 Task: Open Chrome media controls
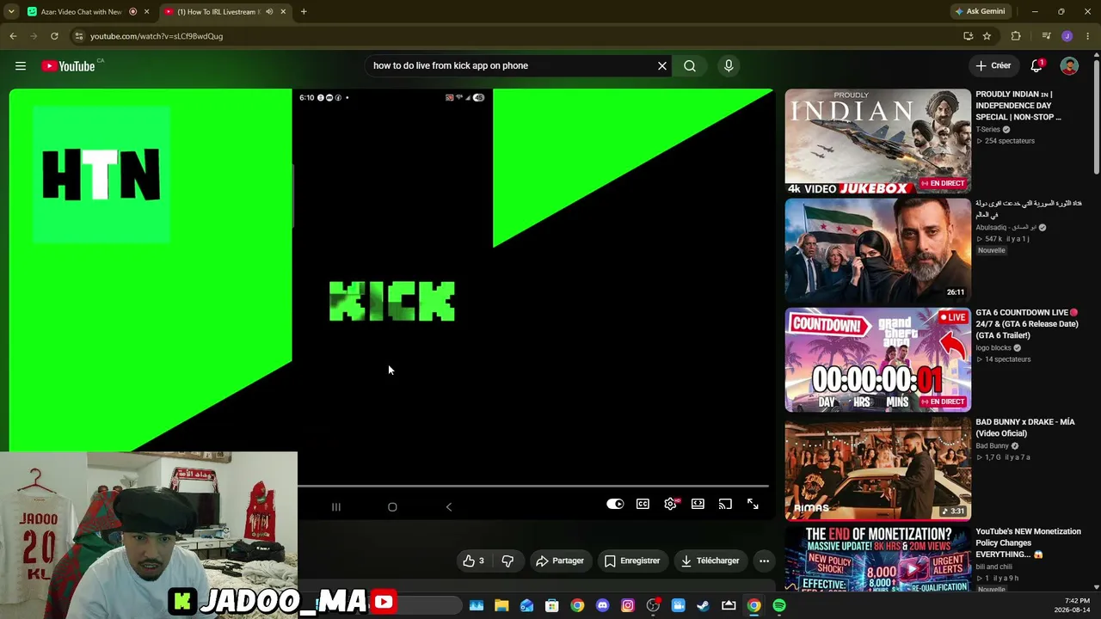1046,36
